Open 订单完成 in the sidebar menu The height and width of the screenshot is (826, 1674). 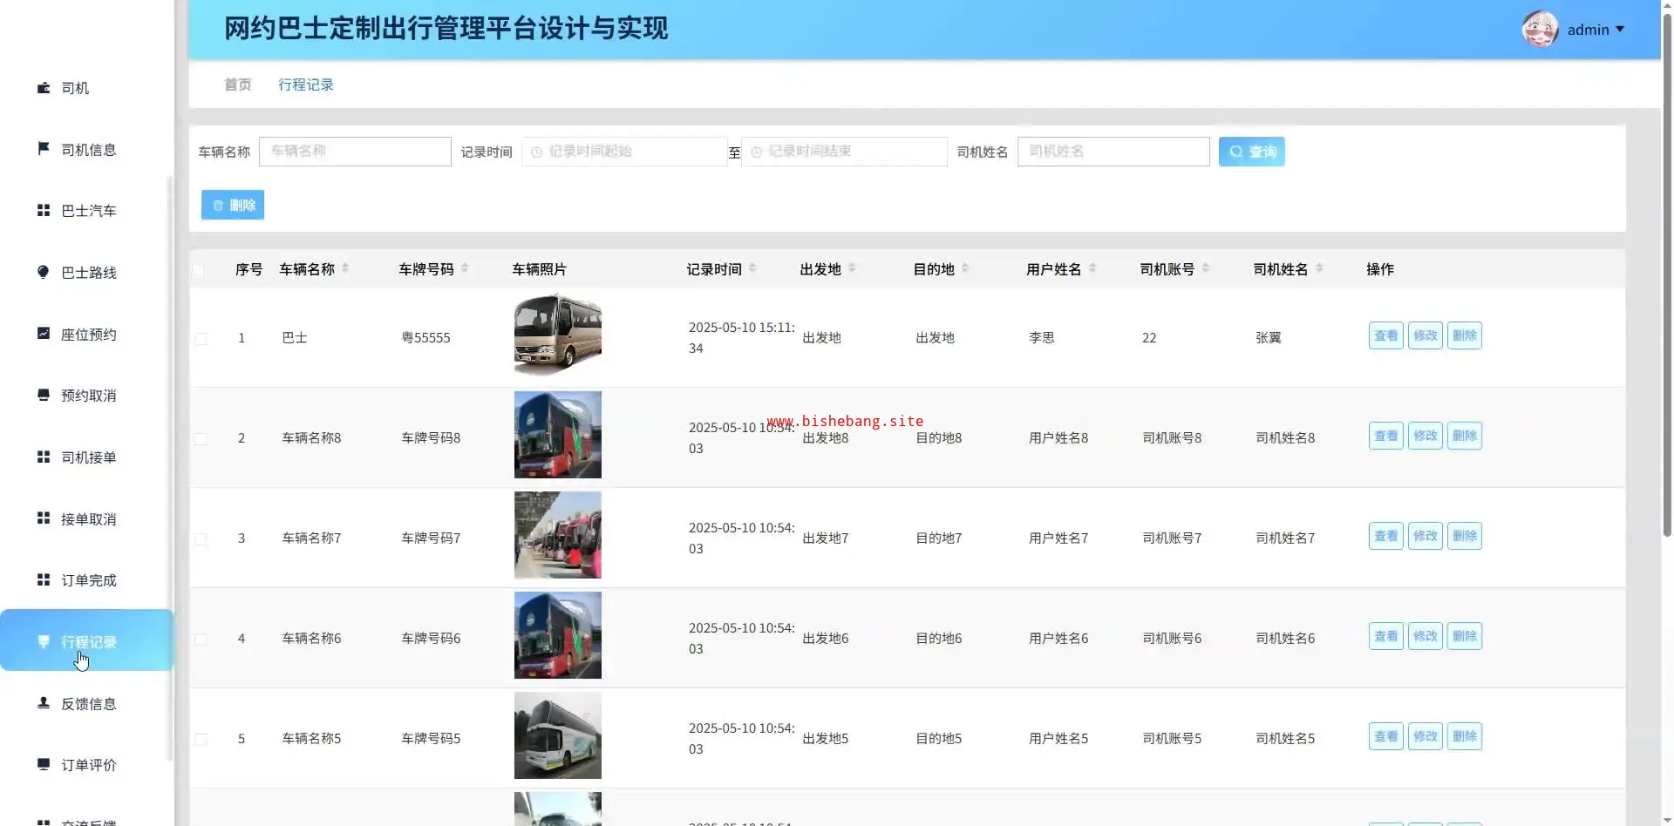tap(88, 580)
